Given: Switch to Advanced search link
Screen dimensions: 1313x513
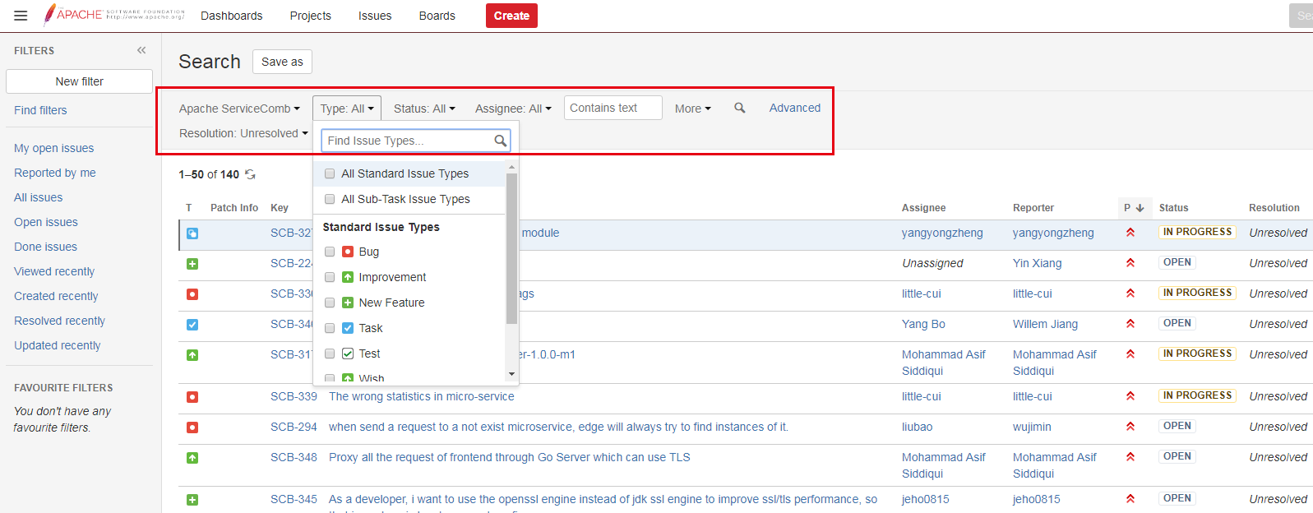Looking at the screenshot, I should click(x=794, y=108).
